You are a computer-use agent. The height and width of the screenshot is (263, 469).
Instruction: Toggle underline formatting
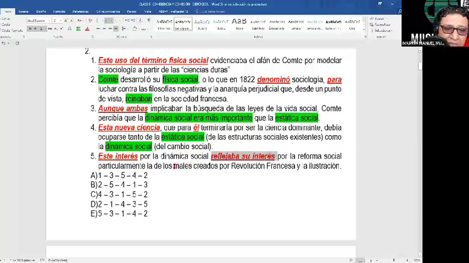pyautogui.click(x=40, y=28)
